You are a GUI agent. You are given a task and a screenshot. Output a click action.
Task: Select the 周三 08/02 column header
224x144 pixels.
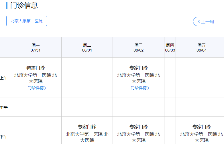[x=138, y=48]
